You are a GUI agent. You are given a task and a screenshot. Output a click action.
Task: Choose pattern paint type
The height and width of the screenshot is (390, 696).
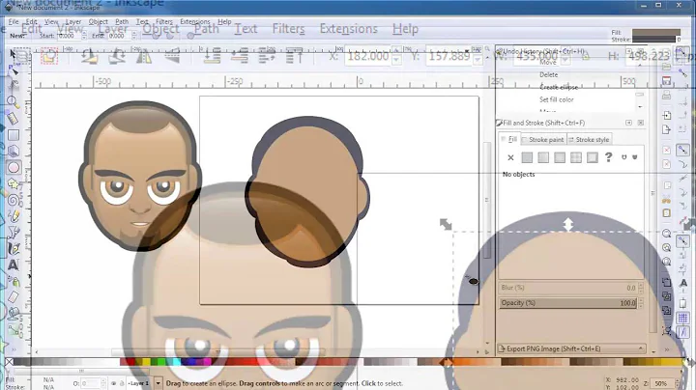tap(576, 157)
